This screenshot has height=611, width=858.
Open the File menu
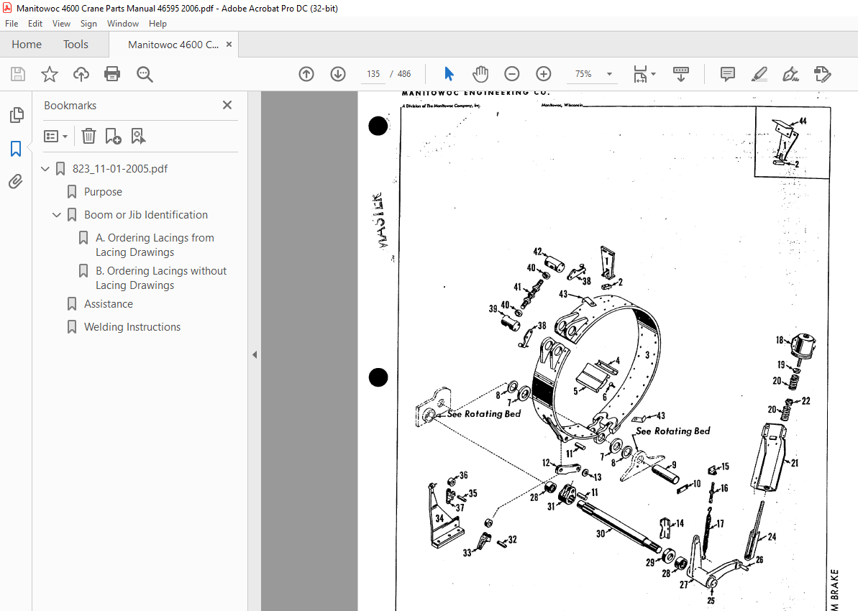12,24
